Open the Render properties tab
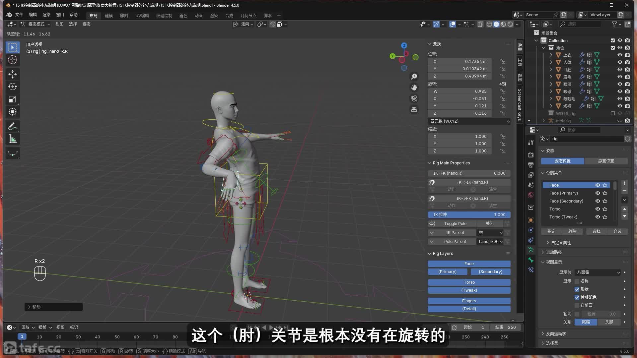The width and height of the screenshot is (637, 358). 531,155
